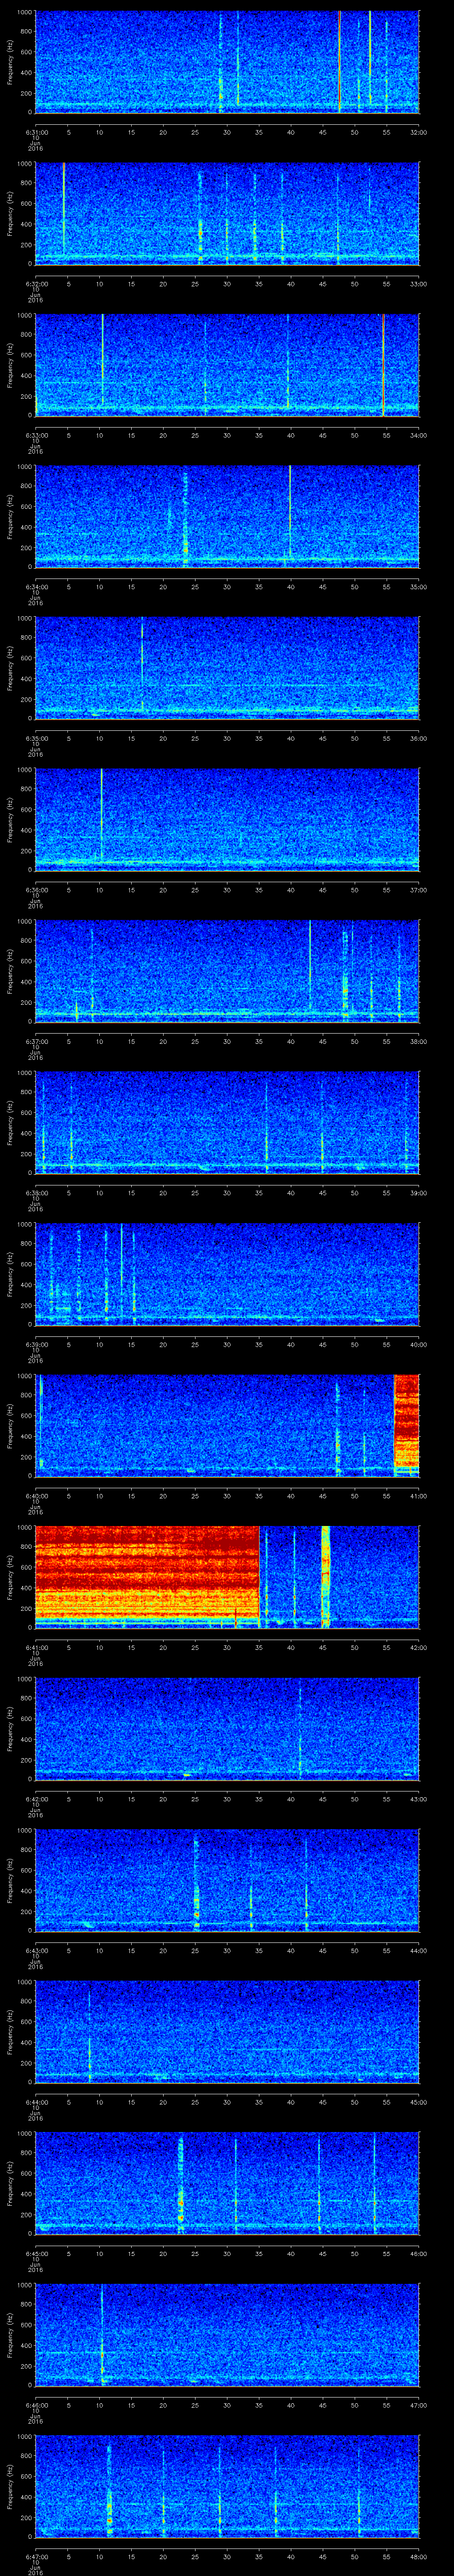Open the spectrogram panel starting at 6:35:00
The image size is (454, 2576).
(227, 668)
